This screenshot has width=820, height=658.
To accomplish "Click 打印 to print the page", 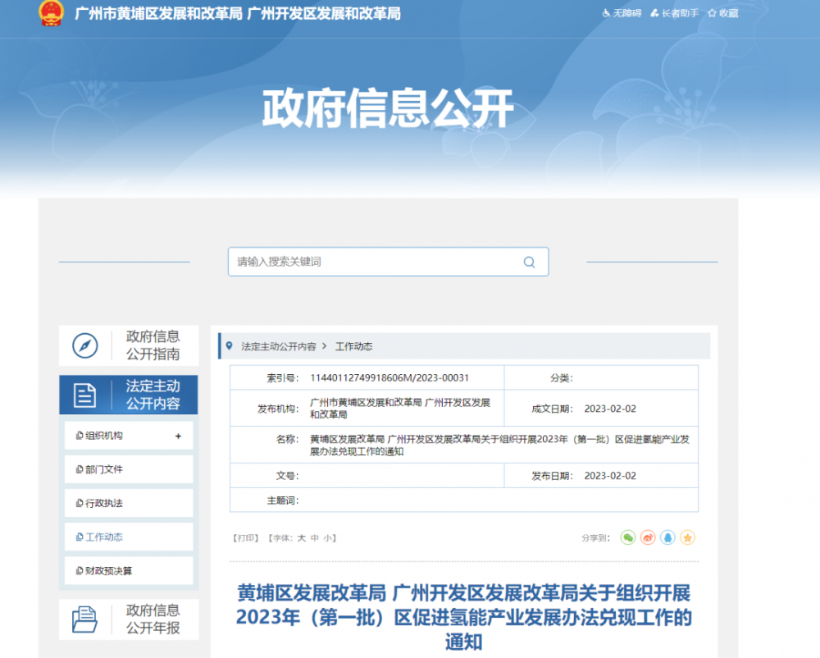I will tap(246, 538).
